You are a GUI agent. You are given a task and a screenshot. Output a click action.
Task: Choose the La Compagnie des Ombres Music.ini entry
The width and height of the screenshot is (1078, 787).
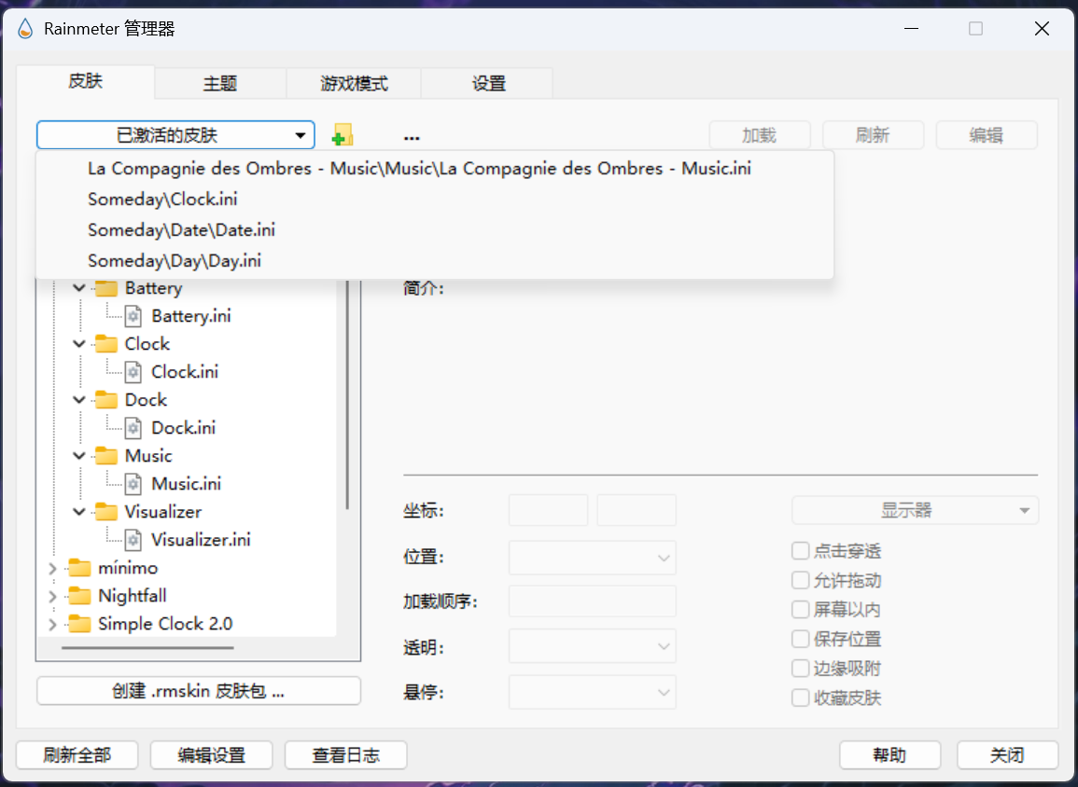pyautogui.click(x=435, y=168)
